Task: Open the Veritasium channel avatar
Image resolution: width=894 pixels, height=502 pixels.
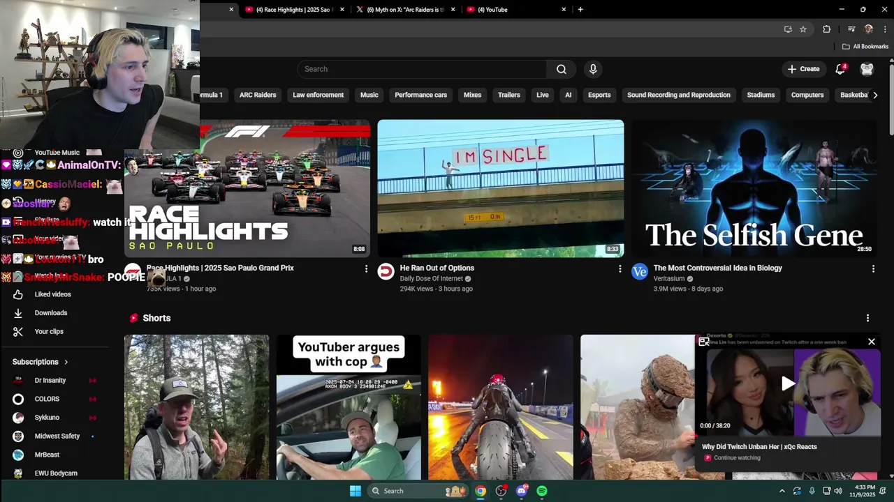Action: [640, 272]
